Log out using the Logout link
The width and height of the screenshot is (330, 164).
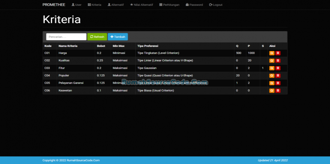pos(216,5)
